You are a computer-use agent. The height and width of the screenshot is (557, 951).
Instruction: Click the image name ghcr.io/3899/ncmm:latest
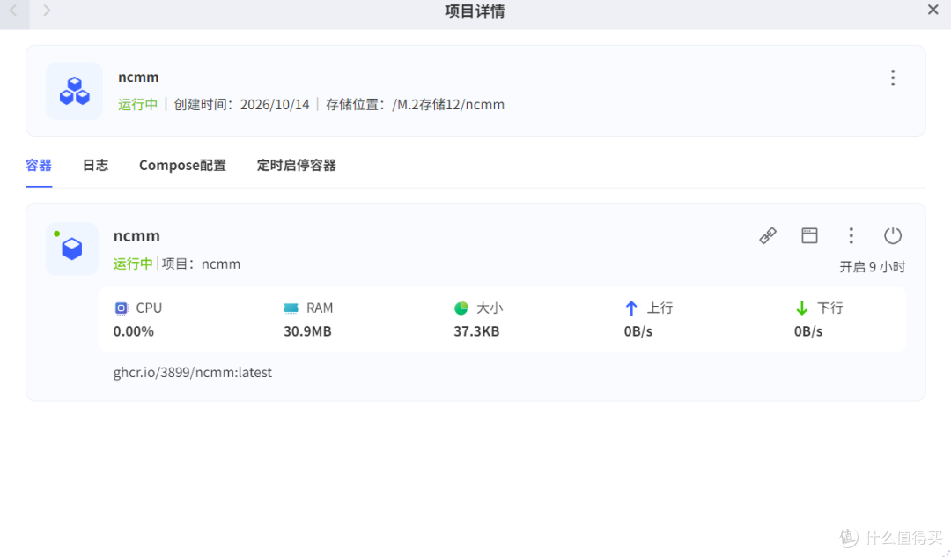click(x=193, y=372)
